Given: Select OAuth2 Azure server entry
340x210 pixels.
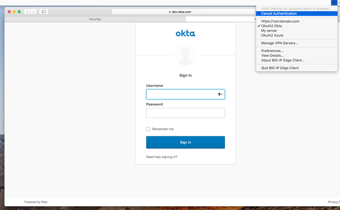Looking at the screenshot, I should click(296, 35).
